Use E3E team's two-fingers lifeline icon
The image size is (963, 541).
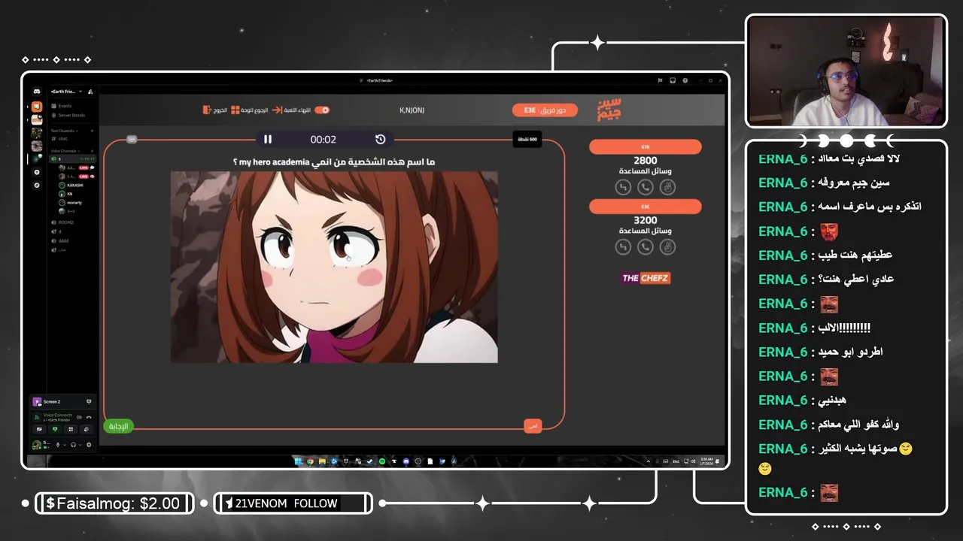668,246
